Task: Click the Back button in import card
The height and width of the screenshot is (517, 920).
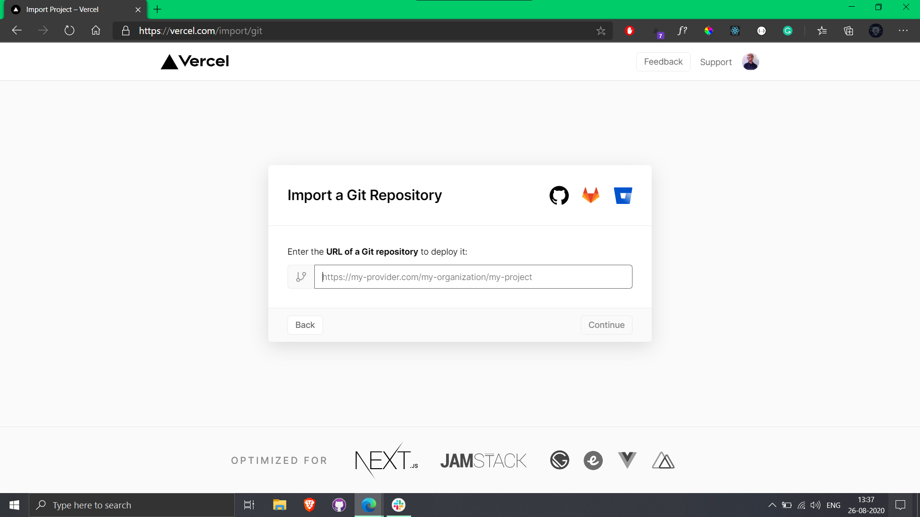Action: [x=305, y=325]
